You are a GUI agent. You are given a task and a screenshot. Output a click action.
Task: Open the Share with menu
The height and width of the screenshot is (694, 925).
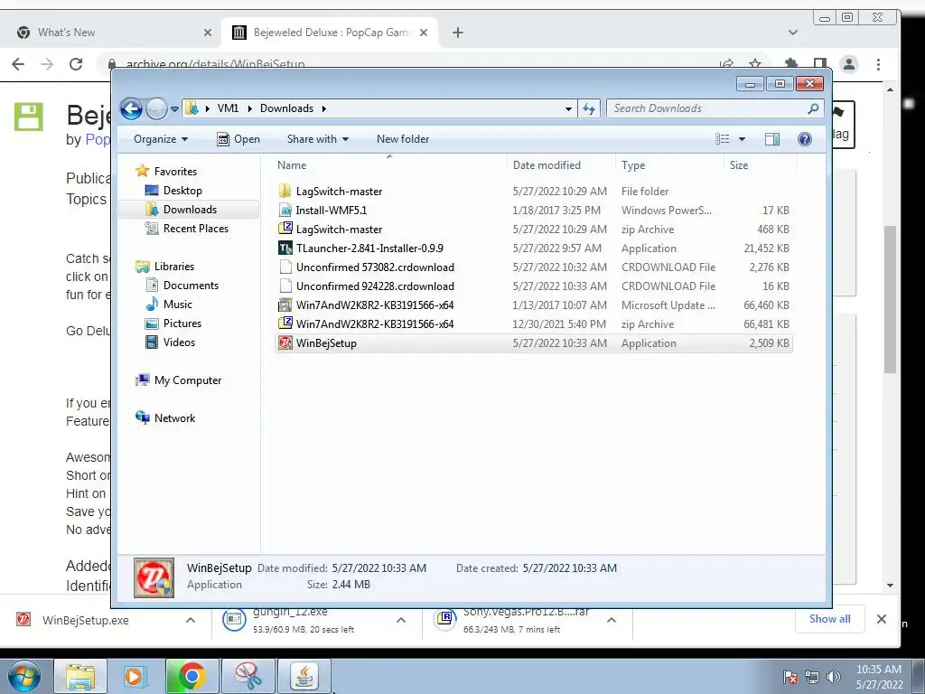click(x=317, y=139)
